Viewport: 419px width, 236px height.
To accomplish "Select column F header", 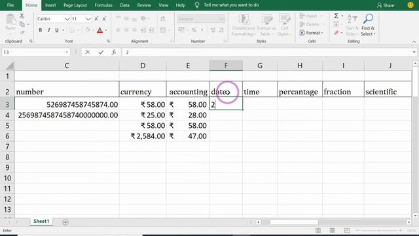I will [226, 66].
